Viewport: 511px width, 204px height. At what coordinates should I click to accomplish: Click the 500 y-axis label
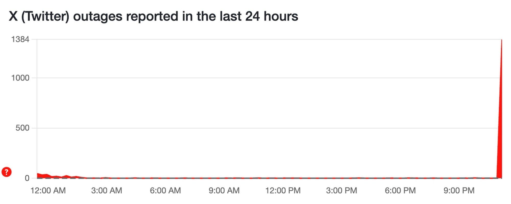pyautogui.click(x=22, y=128)
